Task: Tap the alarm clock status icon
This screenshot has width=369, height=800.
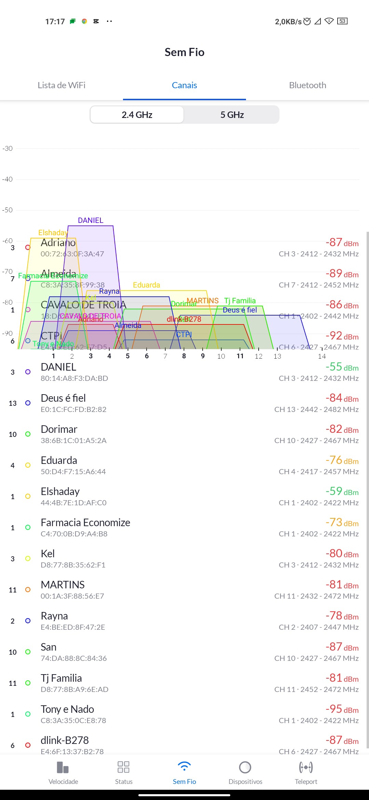Action: tap(307, 21)
